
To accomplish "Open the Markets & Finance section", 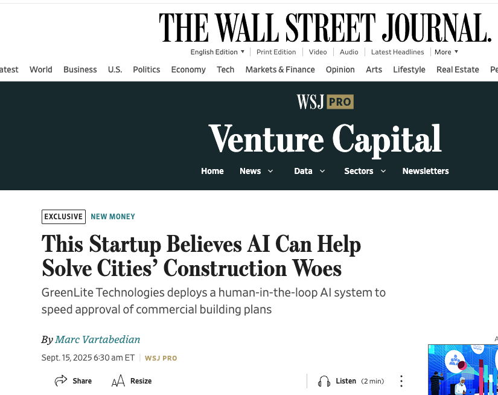I will 280,69.
